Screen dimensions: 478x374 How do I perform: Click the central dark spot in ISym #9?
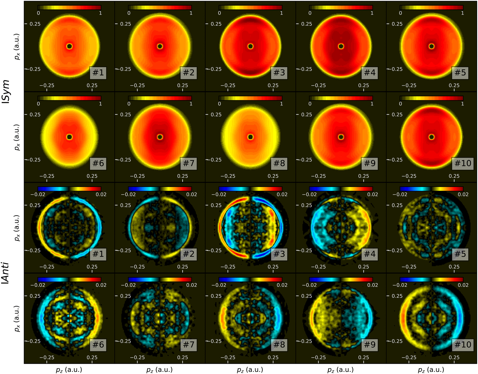[341, 137]
